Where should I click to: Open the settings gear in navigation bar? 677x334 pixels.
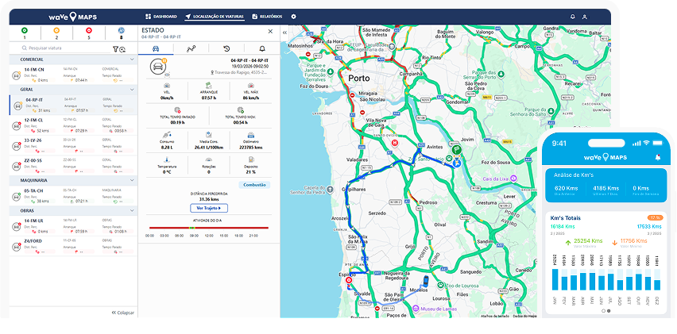tap(293, 16)
